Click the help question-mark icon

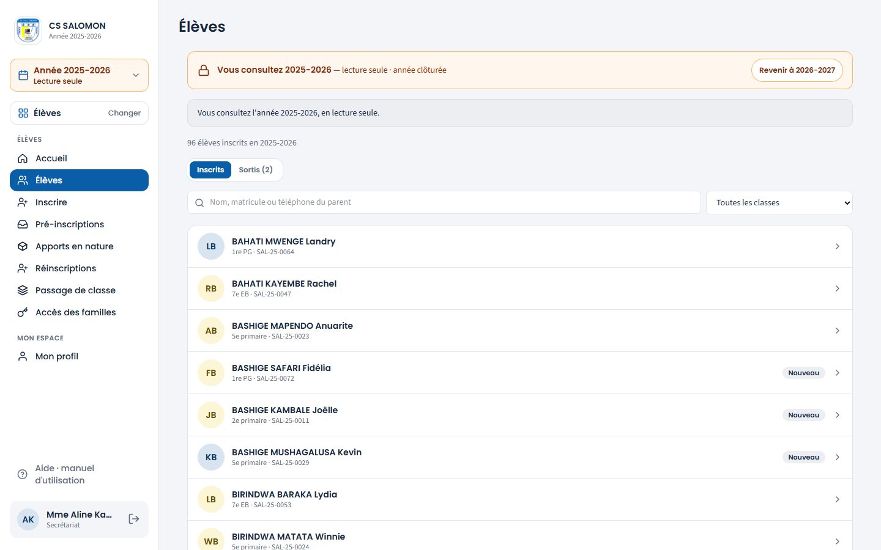tap(23, 474)
